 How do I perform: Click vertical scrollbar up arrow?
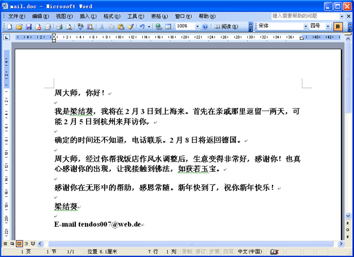pos(348,39)
